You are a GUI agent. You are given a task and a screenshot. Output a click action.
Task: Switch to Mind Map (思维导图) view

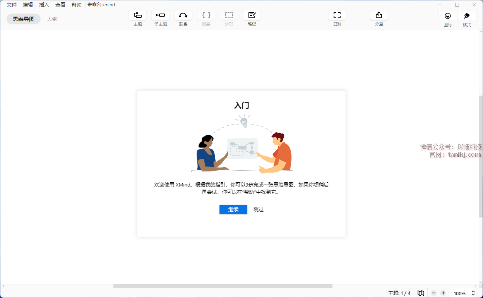[x=24, y=19]
